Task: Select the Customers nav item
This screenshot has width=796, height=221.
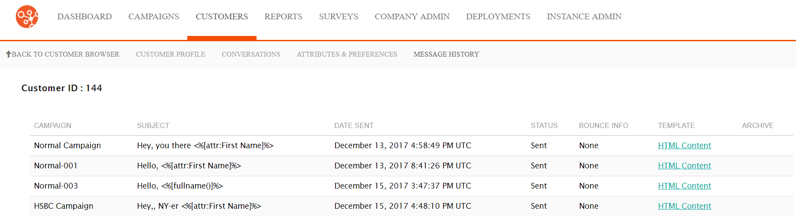Action: click(222, 17)
